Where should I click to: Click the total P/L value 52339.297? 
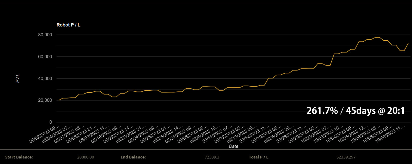[346, 157]
